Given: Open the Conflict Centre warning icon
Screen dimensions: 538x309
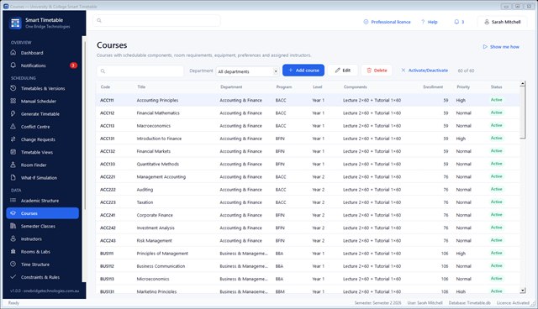Looking at the screenshot, I should click(13, 127).
